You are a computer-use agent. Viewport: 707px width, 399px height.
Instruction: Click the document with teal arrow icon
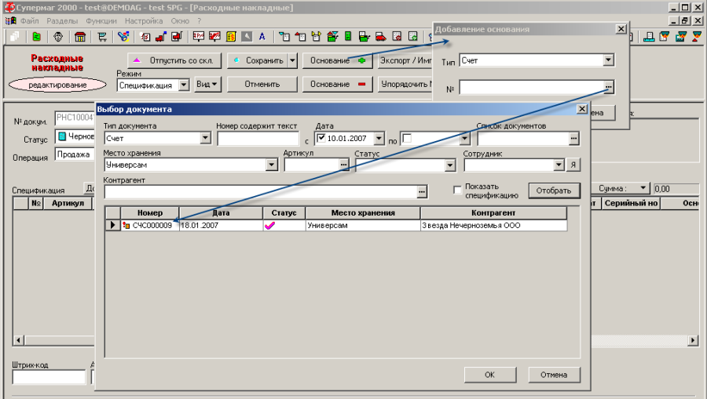click(x=284, y=36)
